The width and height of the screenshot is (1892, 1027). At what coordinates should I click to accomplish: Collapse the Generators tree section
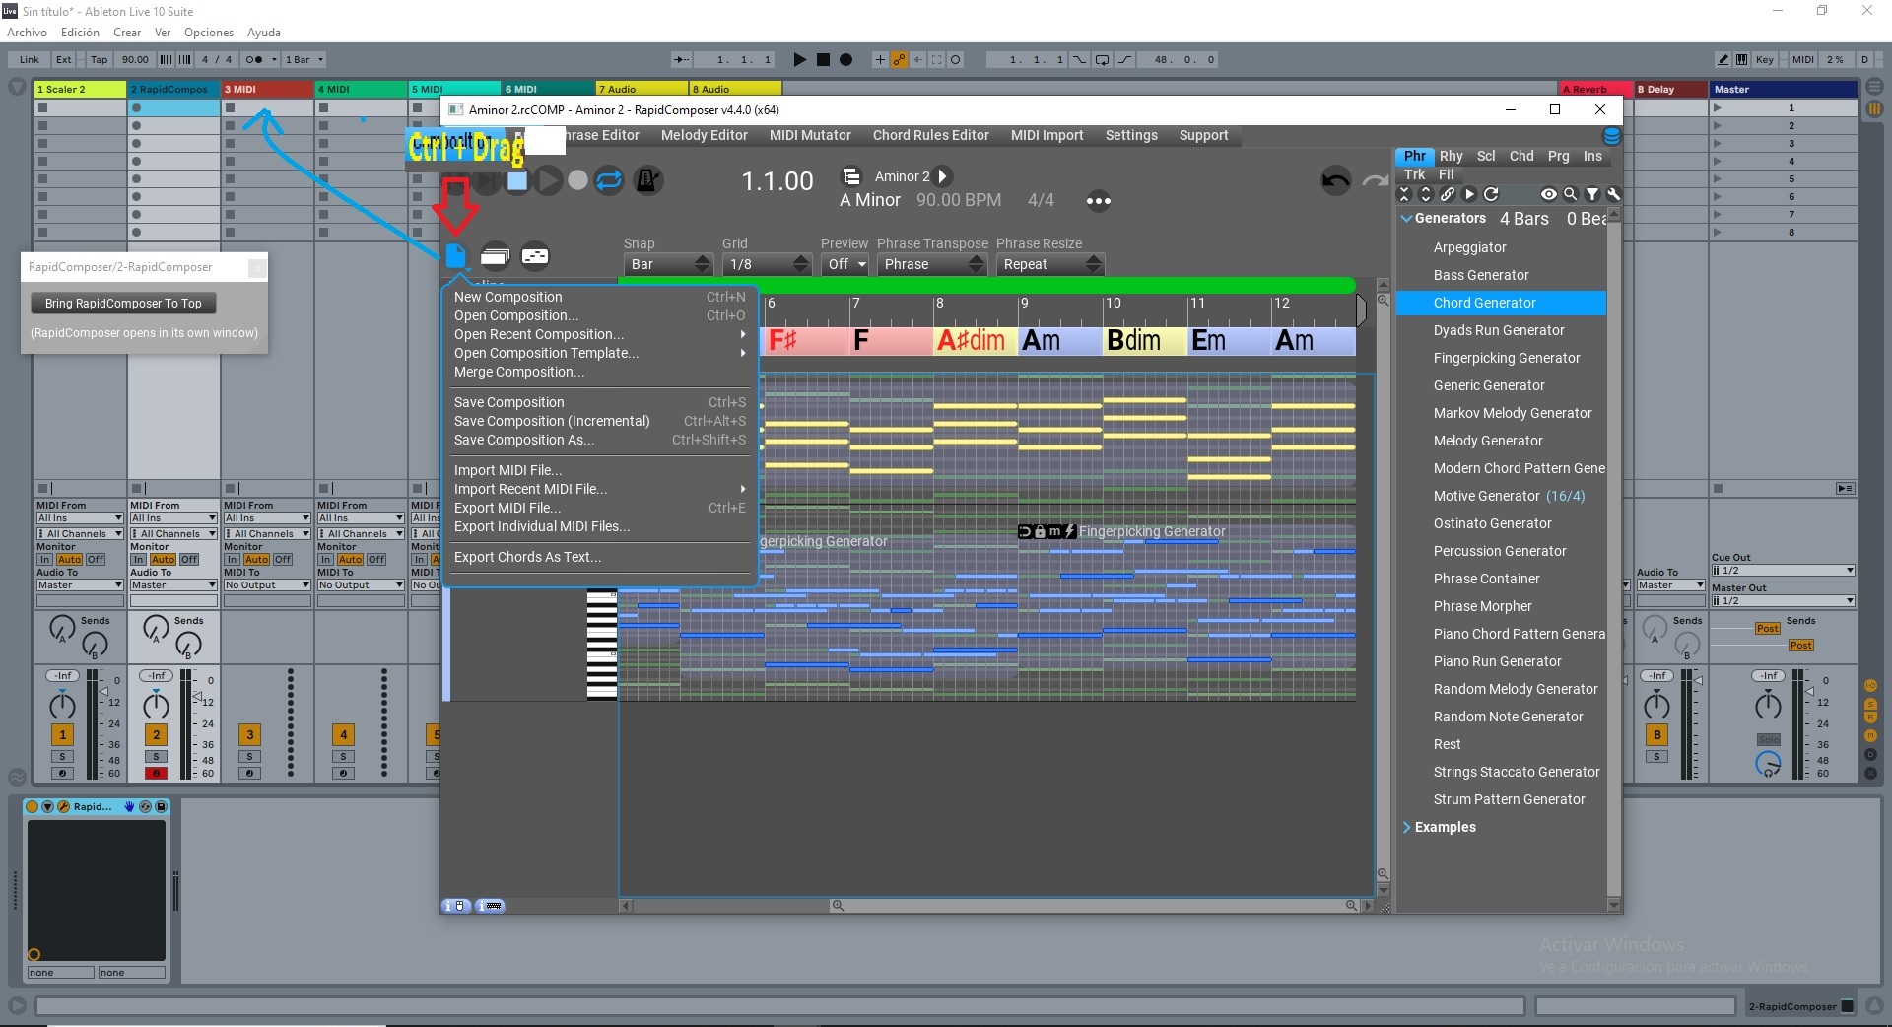pos(1406,219)
